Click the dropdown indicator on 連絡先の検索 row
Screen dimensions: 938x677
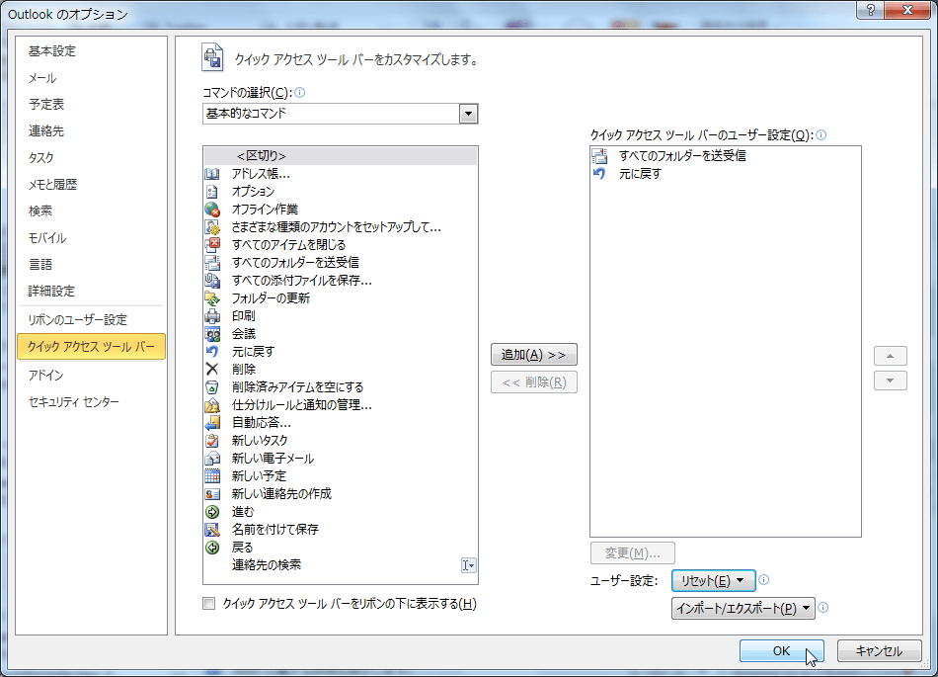pyautogui.click(x=468, y=565)
